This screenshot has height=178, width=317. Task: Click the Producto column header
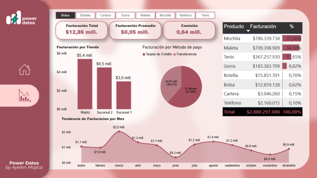(x=234, y=26)
